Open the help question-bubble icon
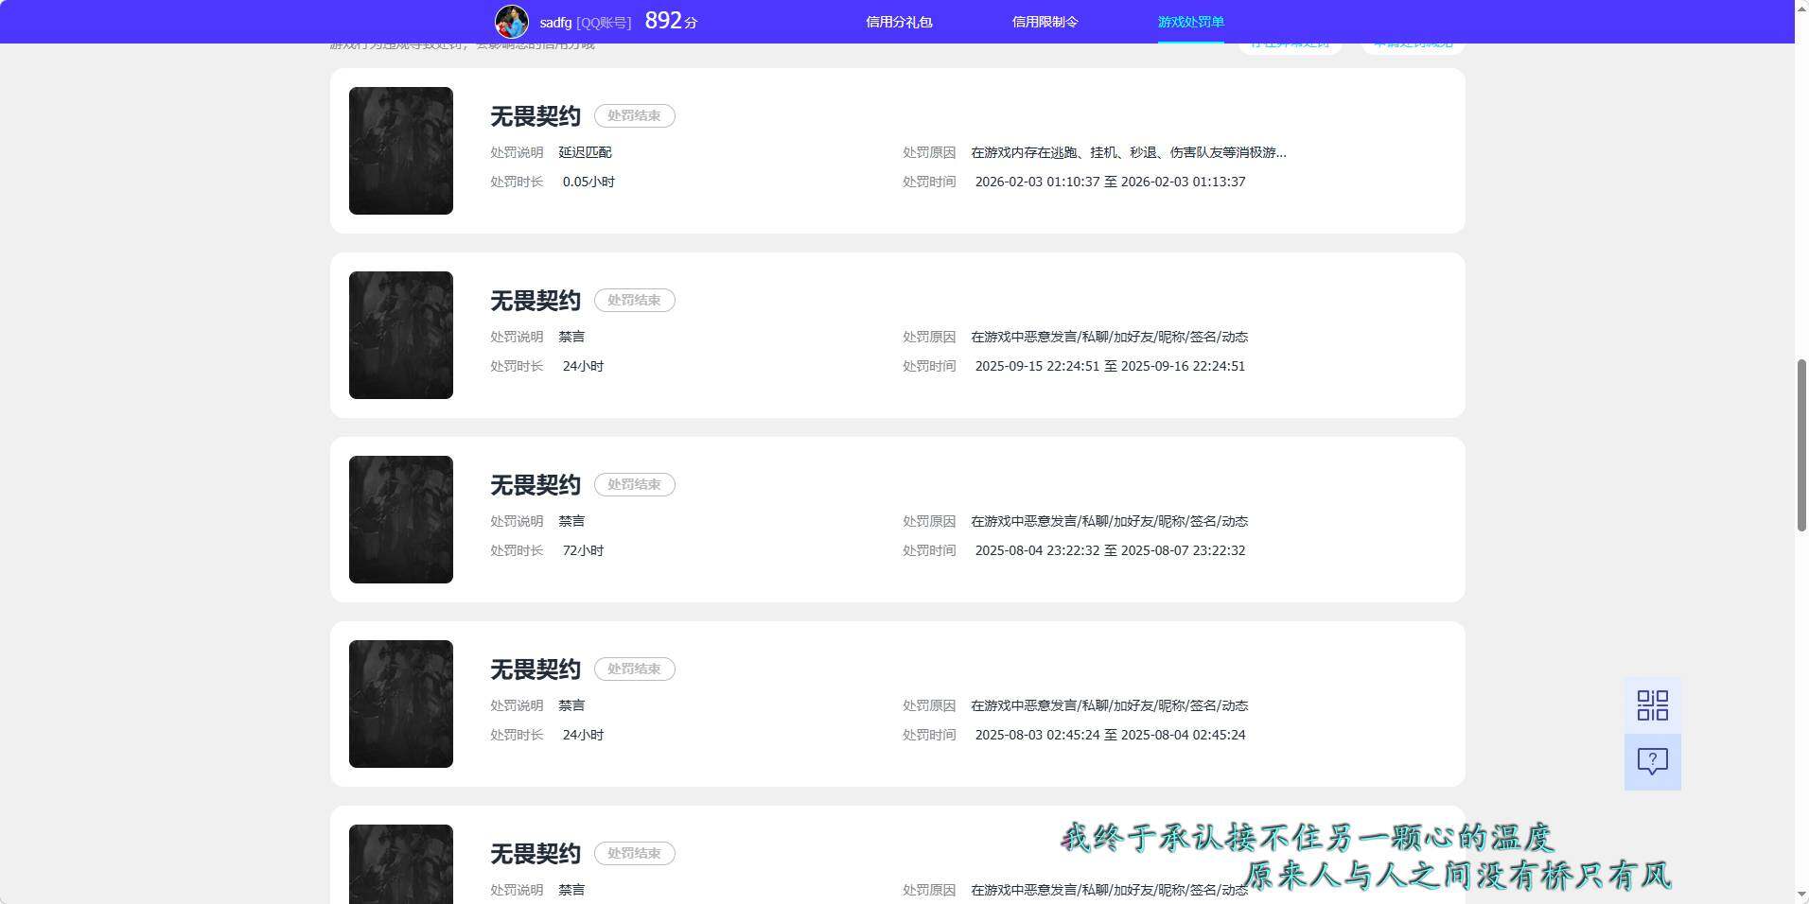Screen dimensions: 1809x904 click(x=1652, y=761)
